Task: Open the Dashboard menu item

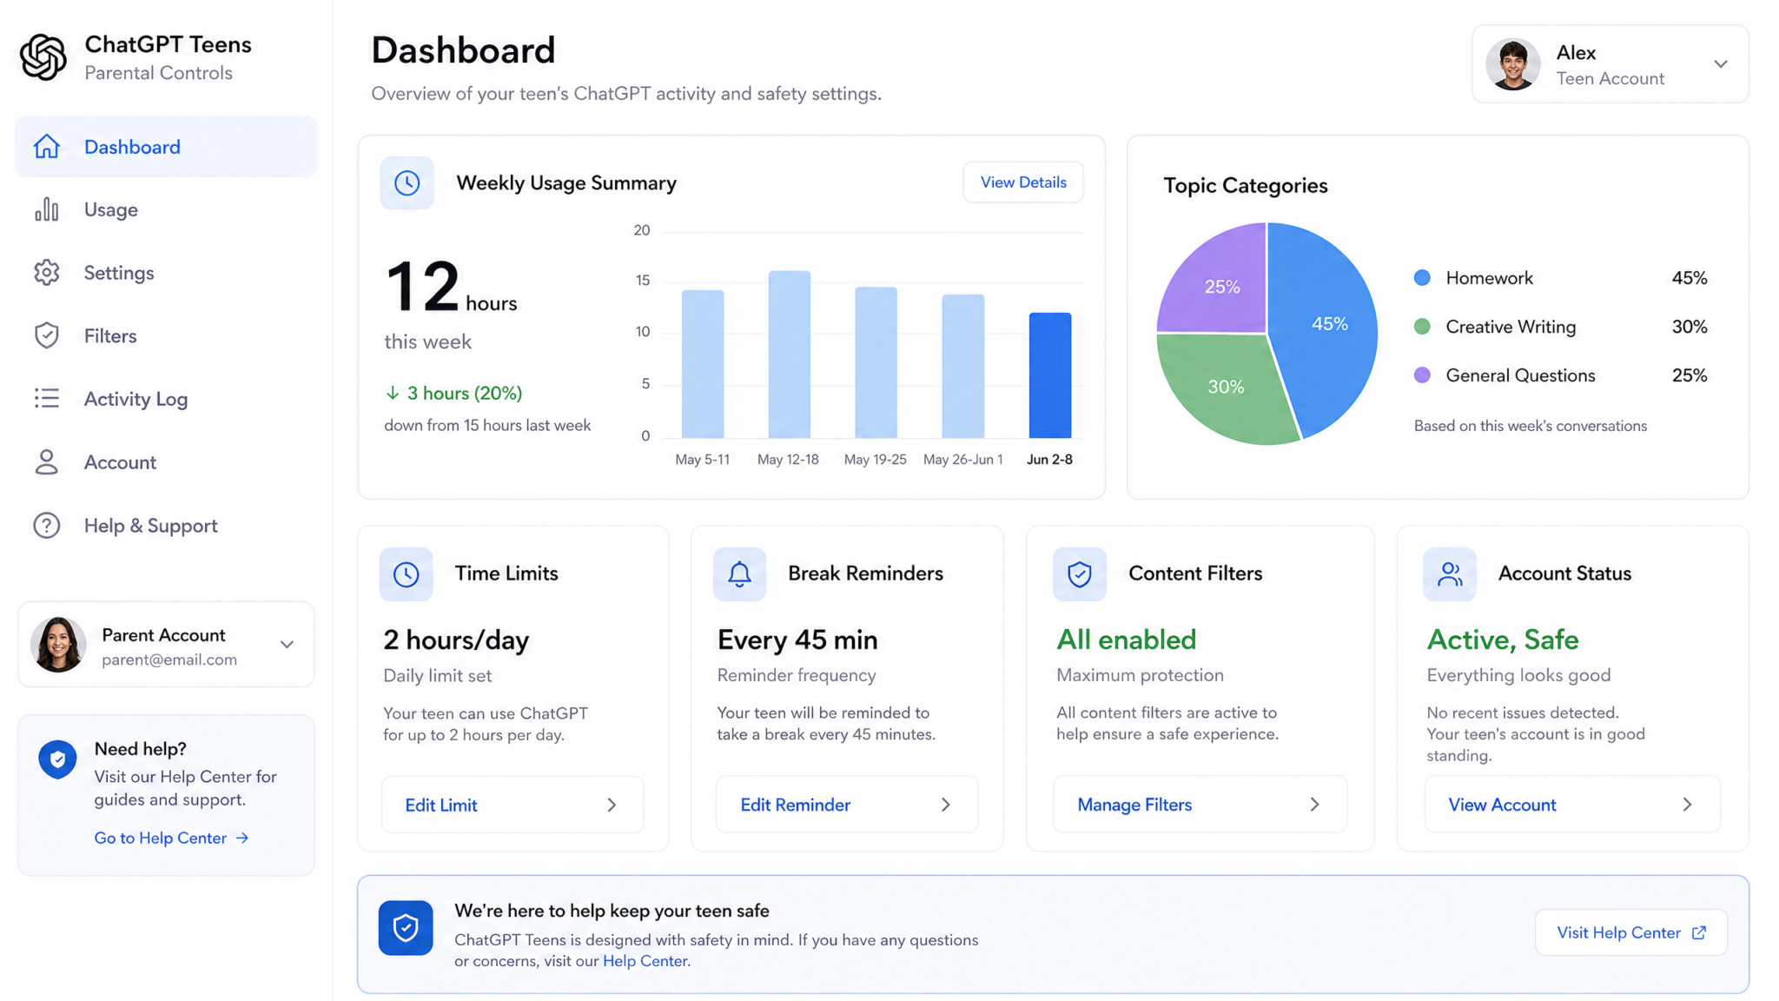Action: tap(166, 147)
